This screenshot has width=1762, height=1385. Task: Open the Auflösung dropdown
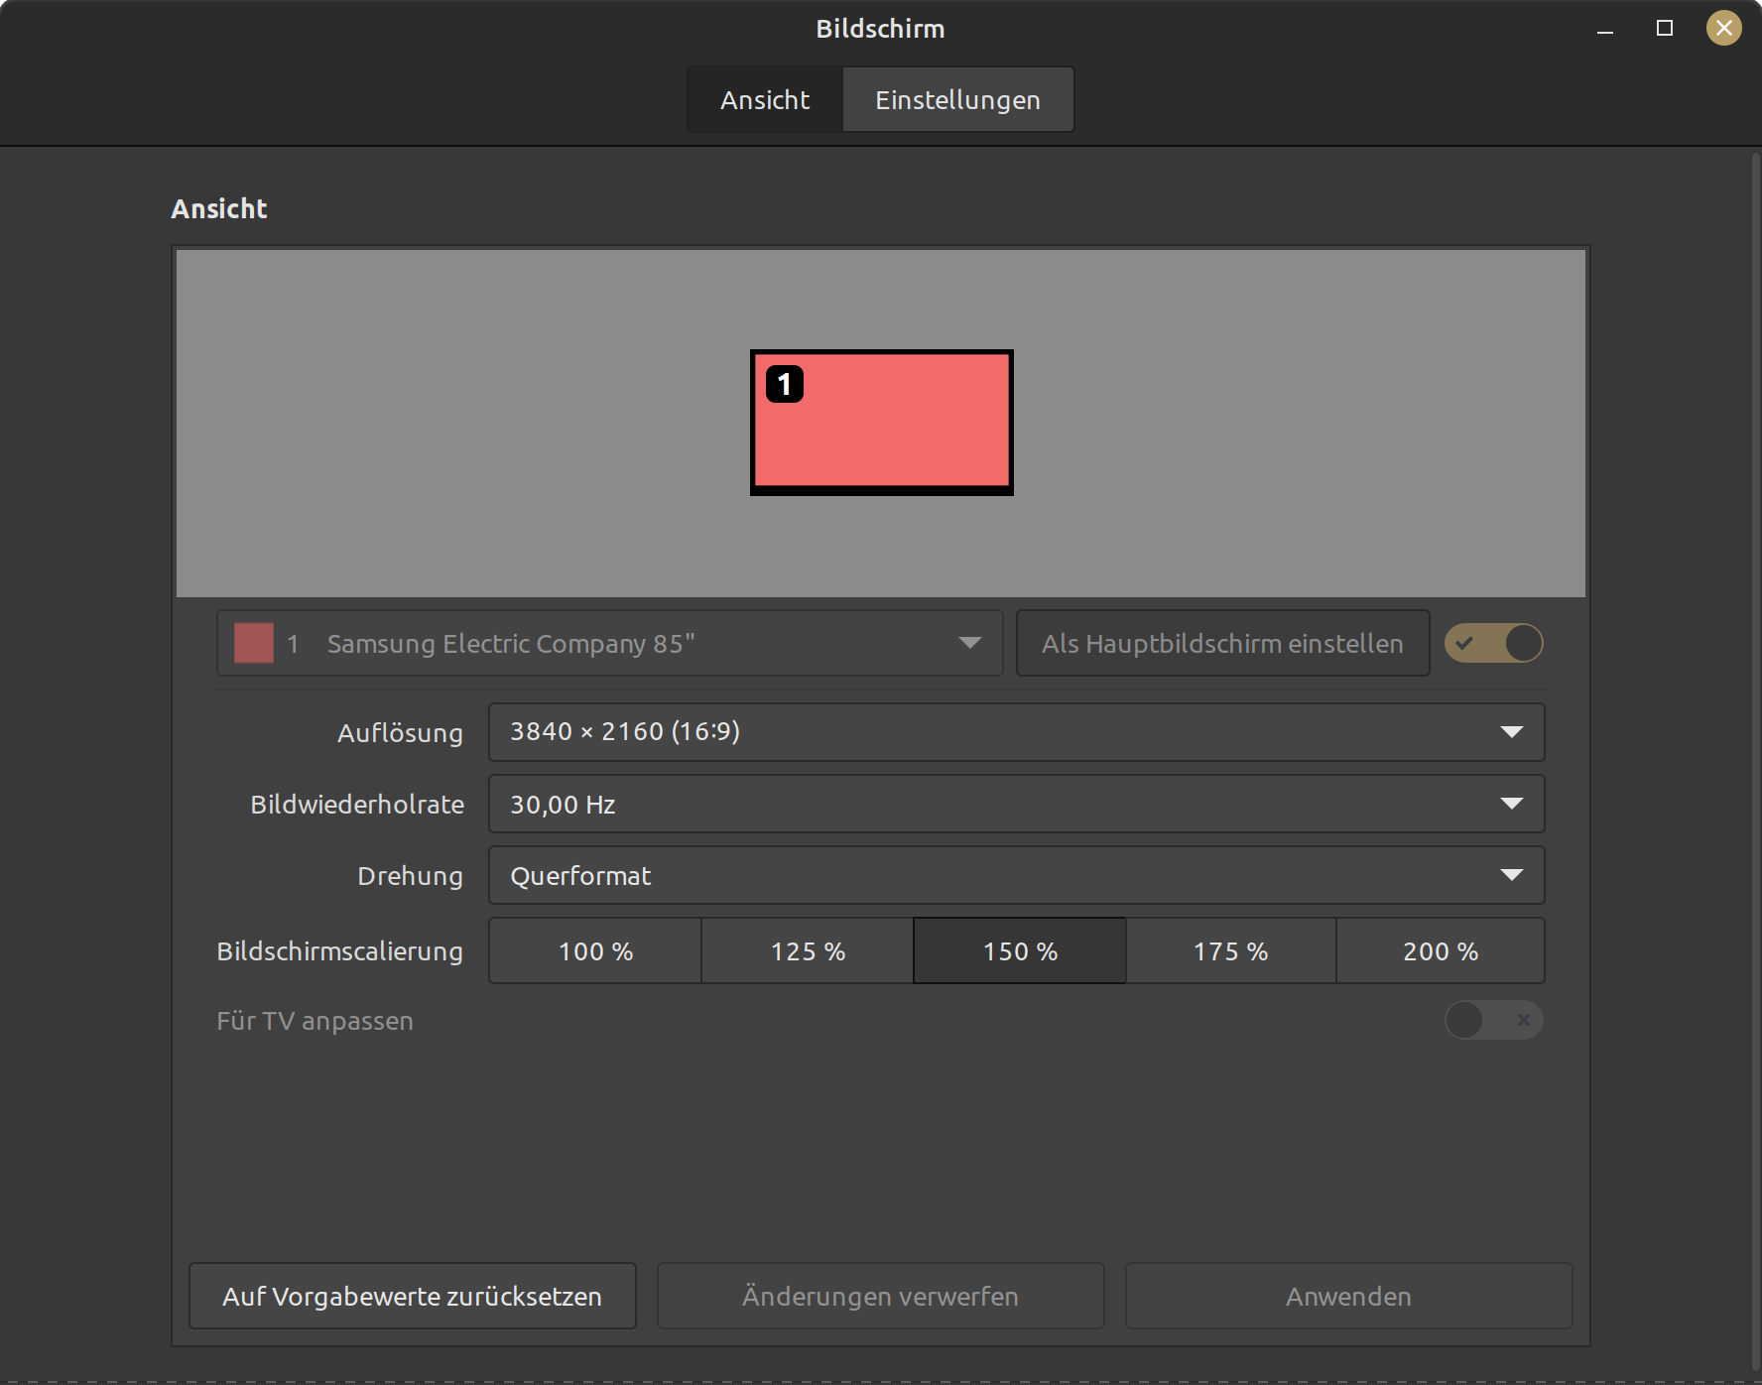pyautogui.click(x=1016, y=732)
